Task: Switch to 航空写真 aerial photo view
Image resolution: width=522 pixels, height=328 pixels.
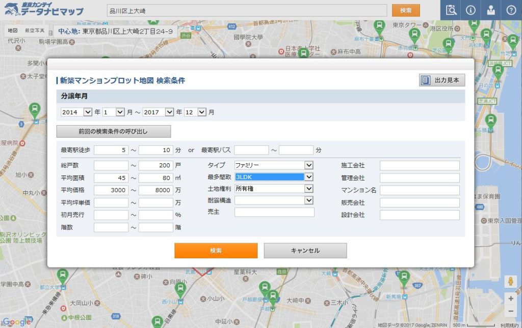Action: (35, 31)
